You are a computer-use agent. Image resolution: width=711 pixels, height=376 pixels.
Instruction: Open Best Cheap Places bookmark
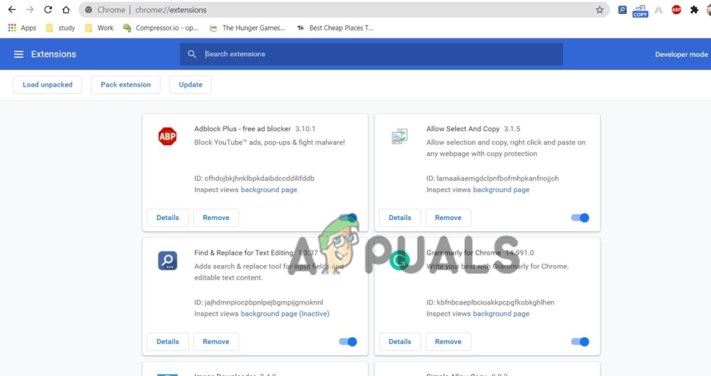pyautogui.click(x=335, y=28)
